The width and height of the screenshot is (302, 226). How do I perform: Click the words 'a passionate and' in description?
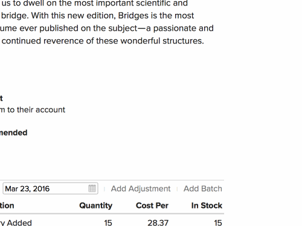click(x=180, y=28)
